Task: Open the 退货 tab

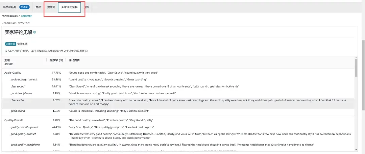Action: [86, 7]
